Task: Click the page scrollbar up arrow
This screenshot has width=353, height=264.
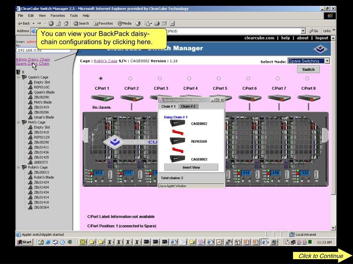Action: tap(333, 38)
